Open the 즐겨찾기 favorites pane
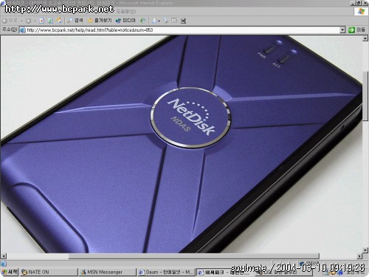 (x=100, y=21)
